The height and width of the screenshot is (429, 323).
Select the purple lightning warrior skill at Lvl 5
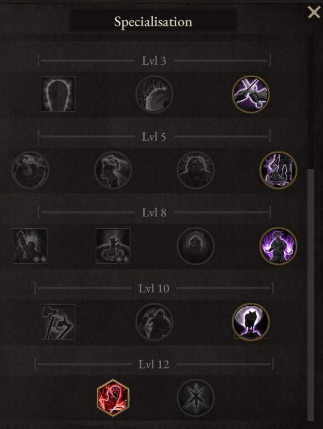pos(278,170)
